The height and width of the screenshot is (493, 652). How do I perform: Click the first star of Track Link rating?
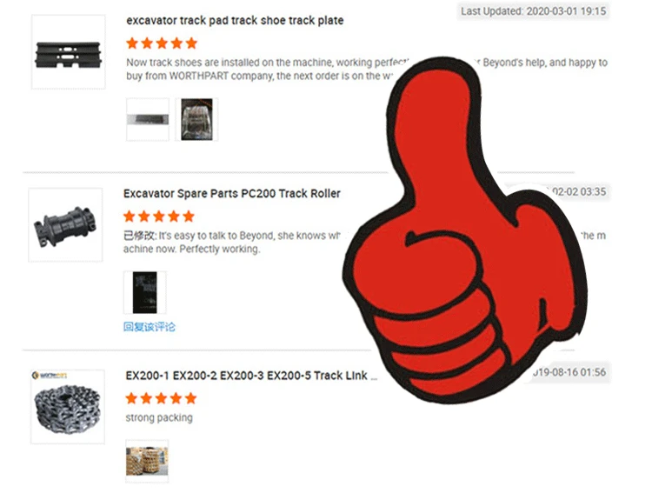point(131,398)
